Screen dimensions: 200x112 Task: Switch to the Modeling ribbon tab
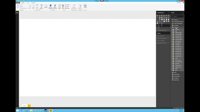tap(33, 3)
